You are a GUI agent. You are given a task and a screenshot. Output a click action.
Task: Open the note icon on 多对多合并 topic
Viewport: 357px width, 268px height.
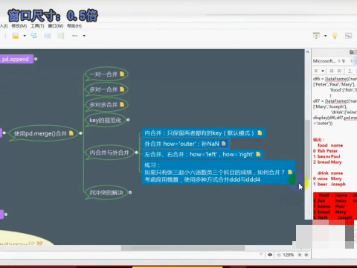(122, 104)
